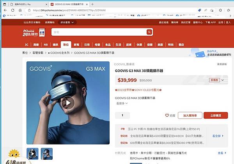Open the NB category tab

point(46,45)
